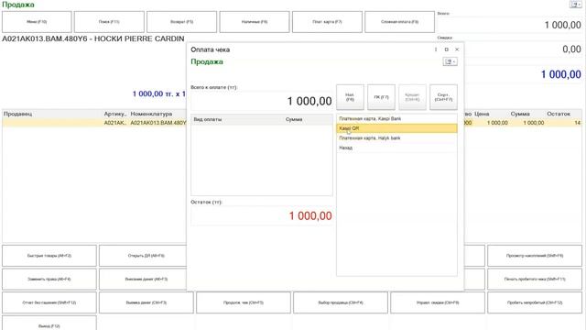
Task: Maximize the Оплата чека dialog
Action: coord(446,49)
